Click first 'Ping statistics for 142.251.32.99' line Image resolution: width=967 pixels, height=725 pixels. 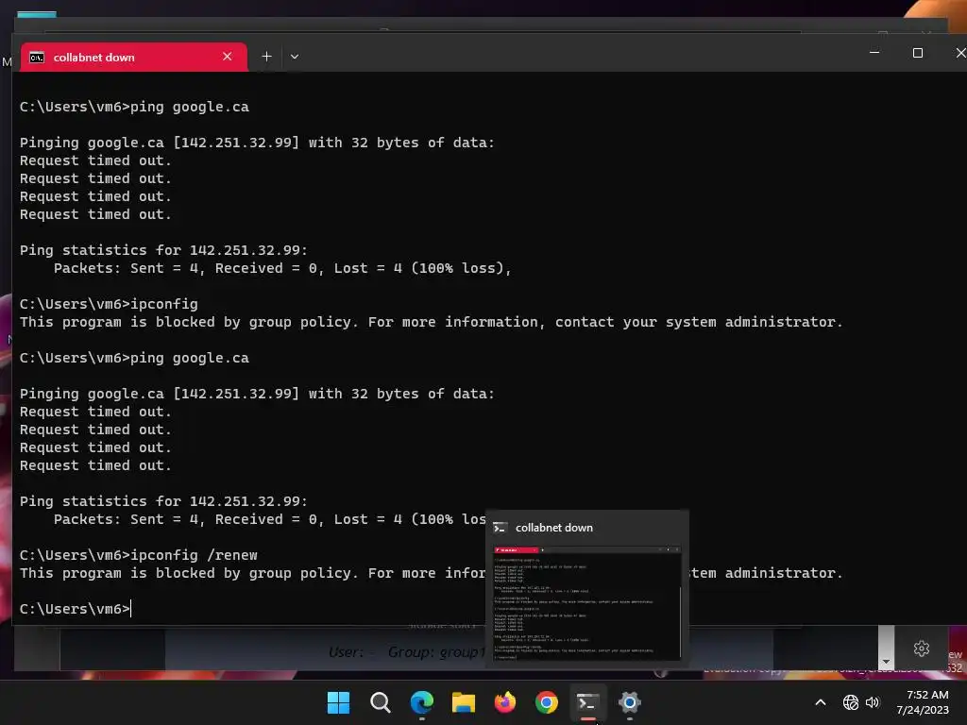pyautogui.click(x=163, y=250)
